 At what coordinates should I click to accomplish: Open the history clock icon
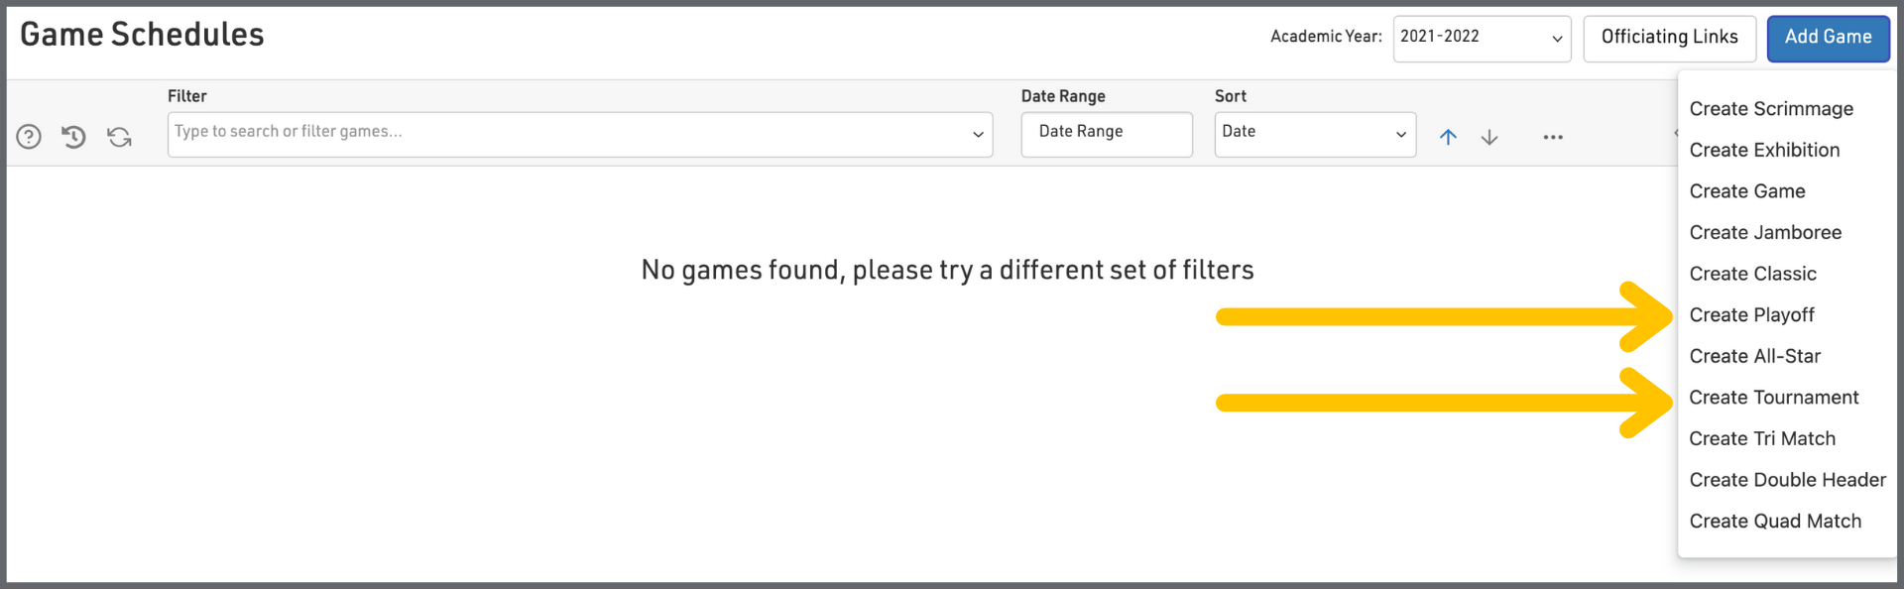[x=74, y=137]
